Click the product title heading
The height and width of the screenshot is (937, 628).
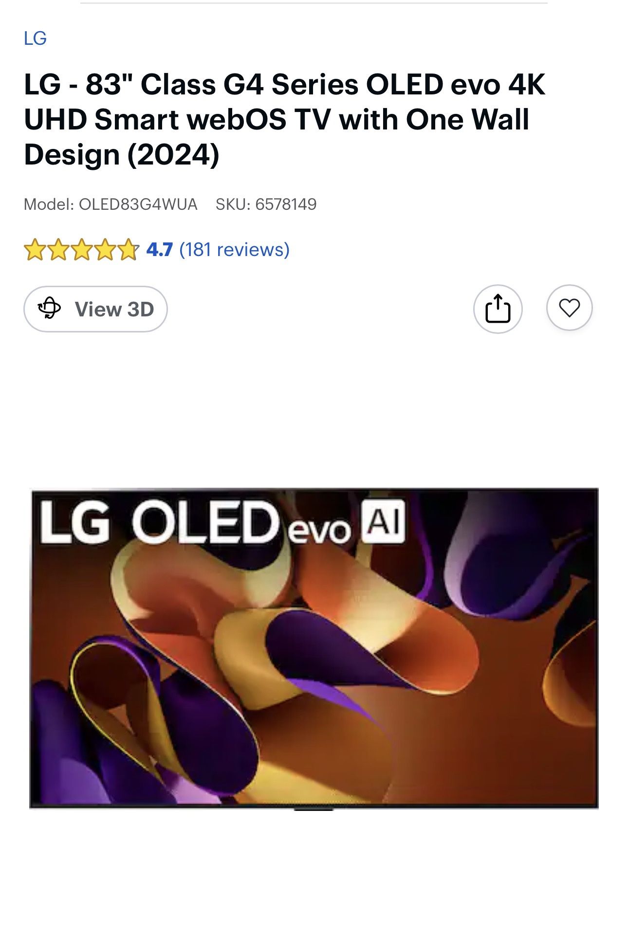pos(284,119)
